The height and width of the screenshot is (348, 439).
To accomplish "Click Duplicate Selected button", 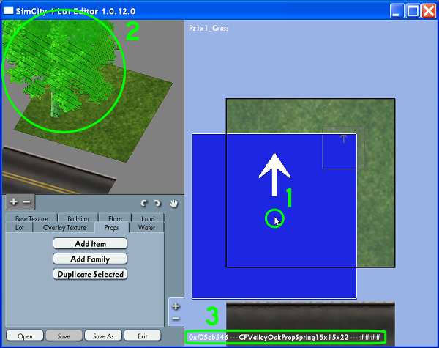I will coord(90,274).
